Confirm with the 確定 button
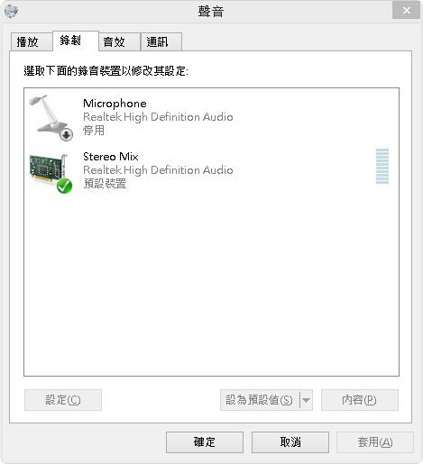 [205, 442]
